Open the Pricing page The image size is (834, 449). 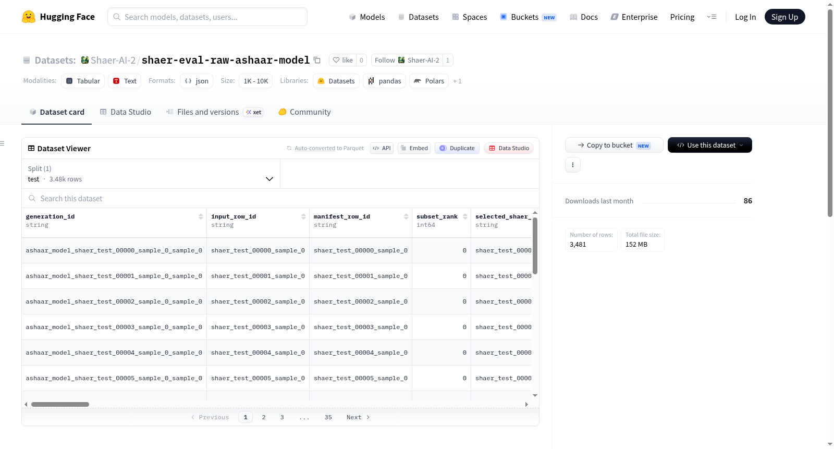682,17
